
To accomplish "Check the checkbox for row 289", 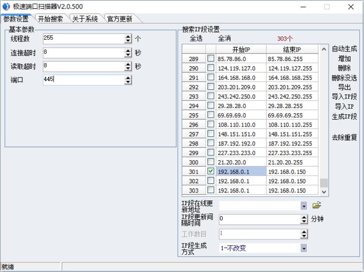I will coord(211,58).
